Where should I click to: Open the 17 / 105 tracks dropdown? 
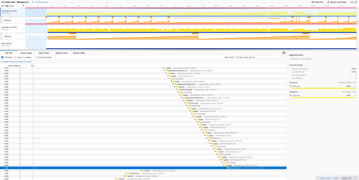13,5
